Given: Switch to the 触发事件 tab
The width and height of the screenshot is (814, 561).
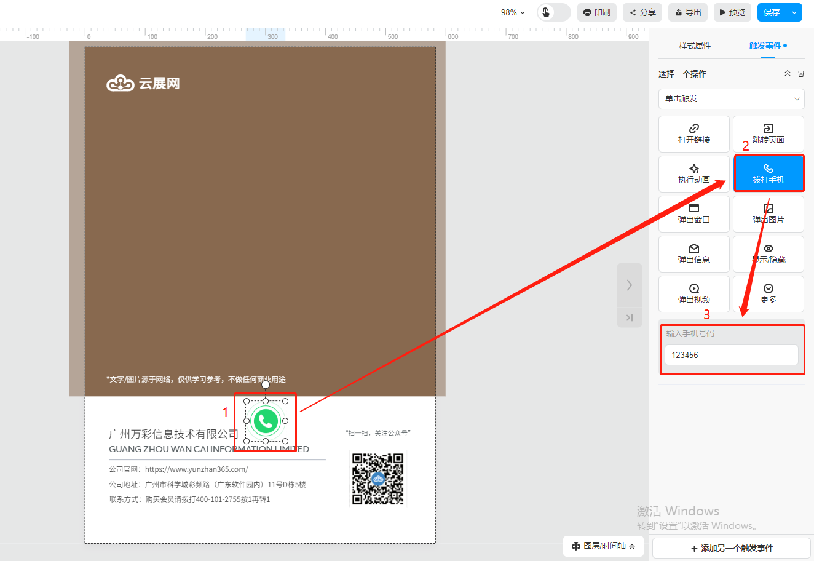Looking at the screenshot, I should [x=765, y=46].
